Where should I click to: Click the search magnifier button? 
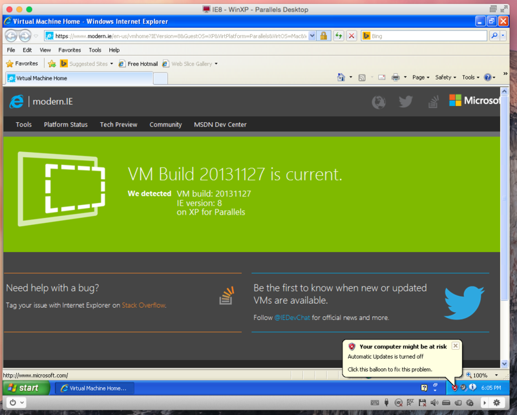click(x=494, y=36)
